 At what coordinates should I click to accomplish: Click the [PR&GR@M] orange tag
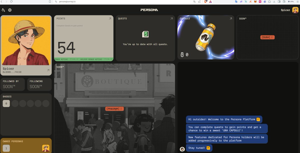114,109
